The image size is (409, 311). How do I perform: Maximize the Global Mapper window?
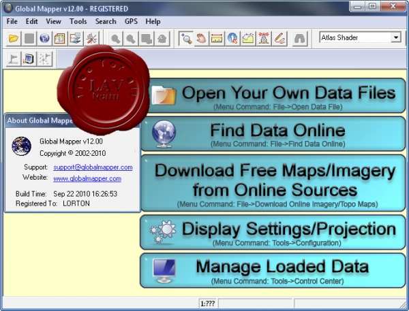pos(372,6)
